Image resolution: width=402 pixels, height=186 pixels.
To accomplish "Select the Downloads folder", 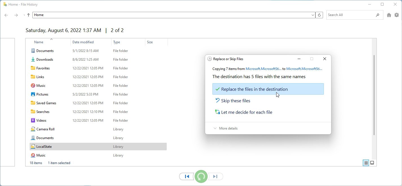I will click(x=45, y=60).
